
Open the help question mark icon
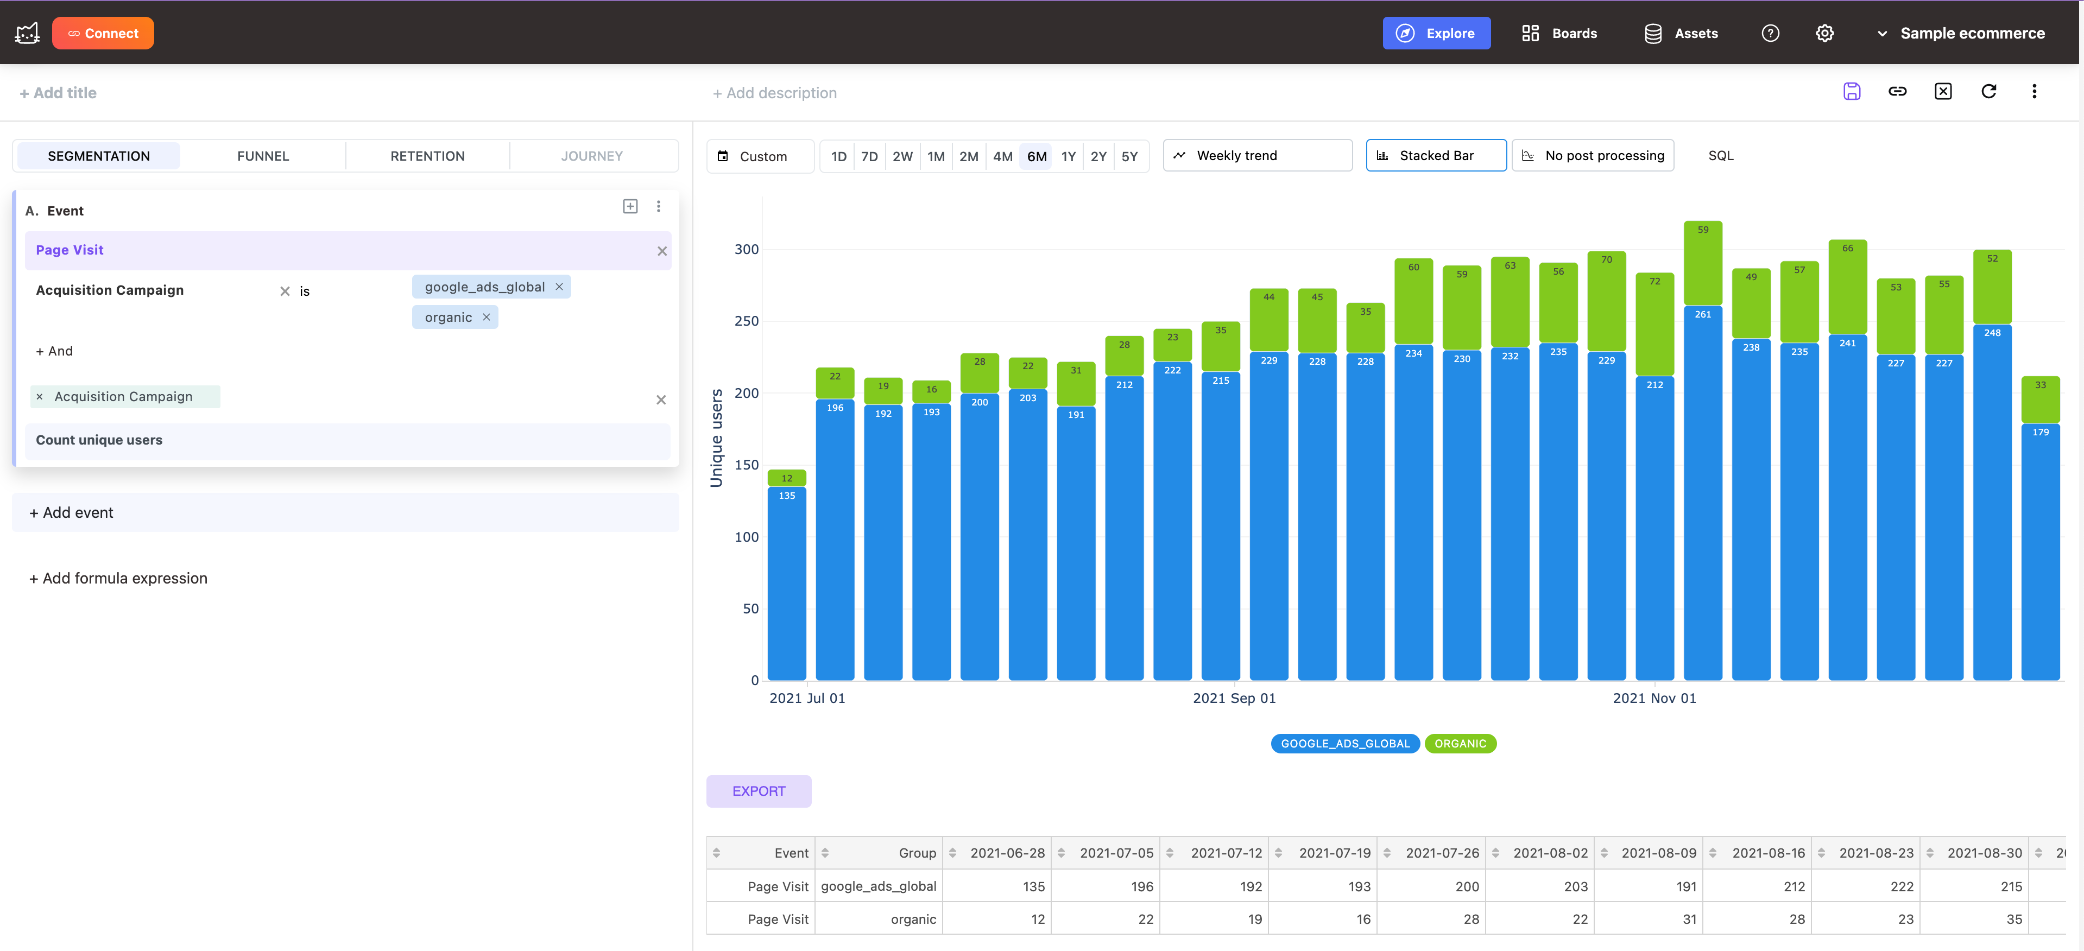[x=1770, y=33]
